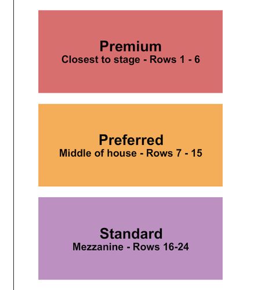
Task: Click the Preferred heading text
Action: 131,140
